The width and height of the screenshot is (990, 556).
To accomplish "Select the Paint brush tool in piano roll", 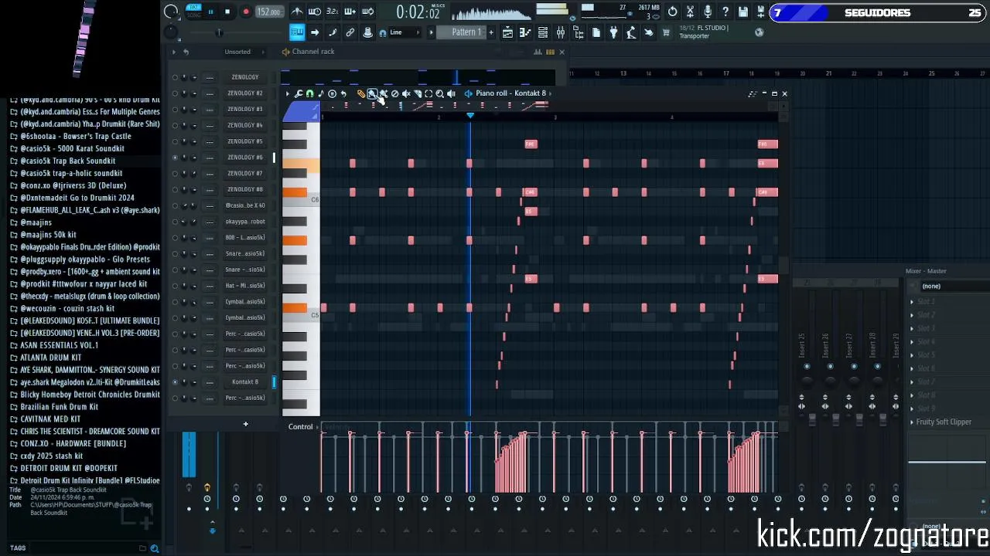I will (372, 93).
